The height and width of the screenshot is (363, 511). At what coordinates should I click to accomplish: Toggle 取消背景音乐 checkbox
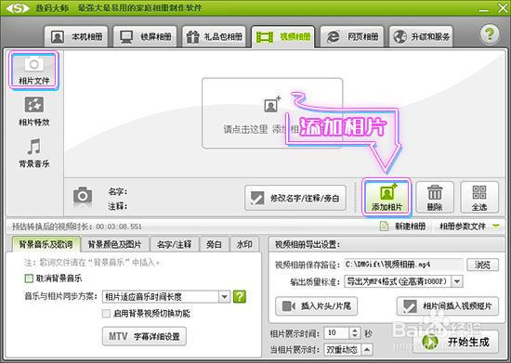[29, 279]
